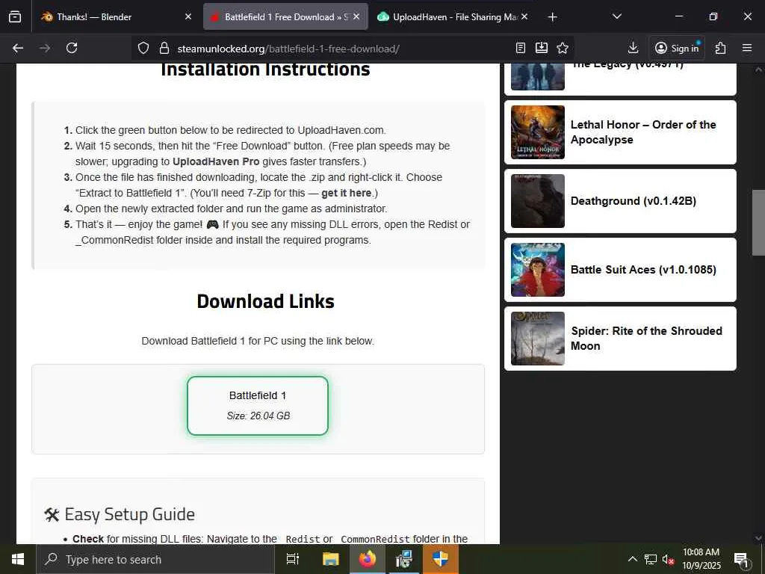Viewport: 765px width, 574px height.
Task: Close the Thanks! — Blender tab
Action: 188,16
